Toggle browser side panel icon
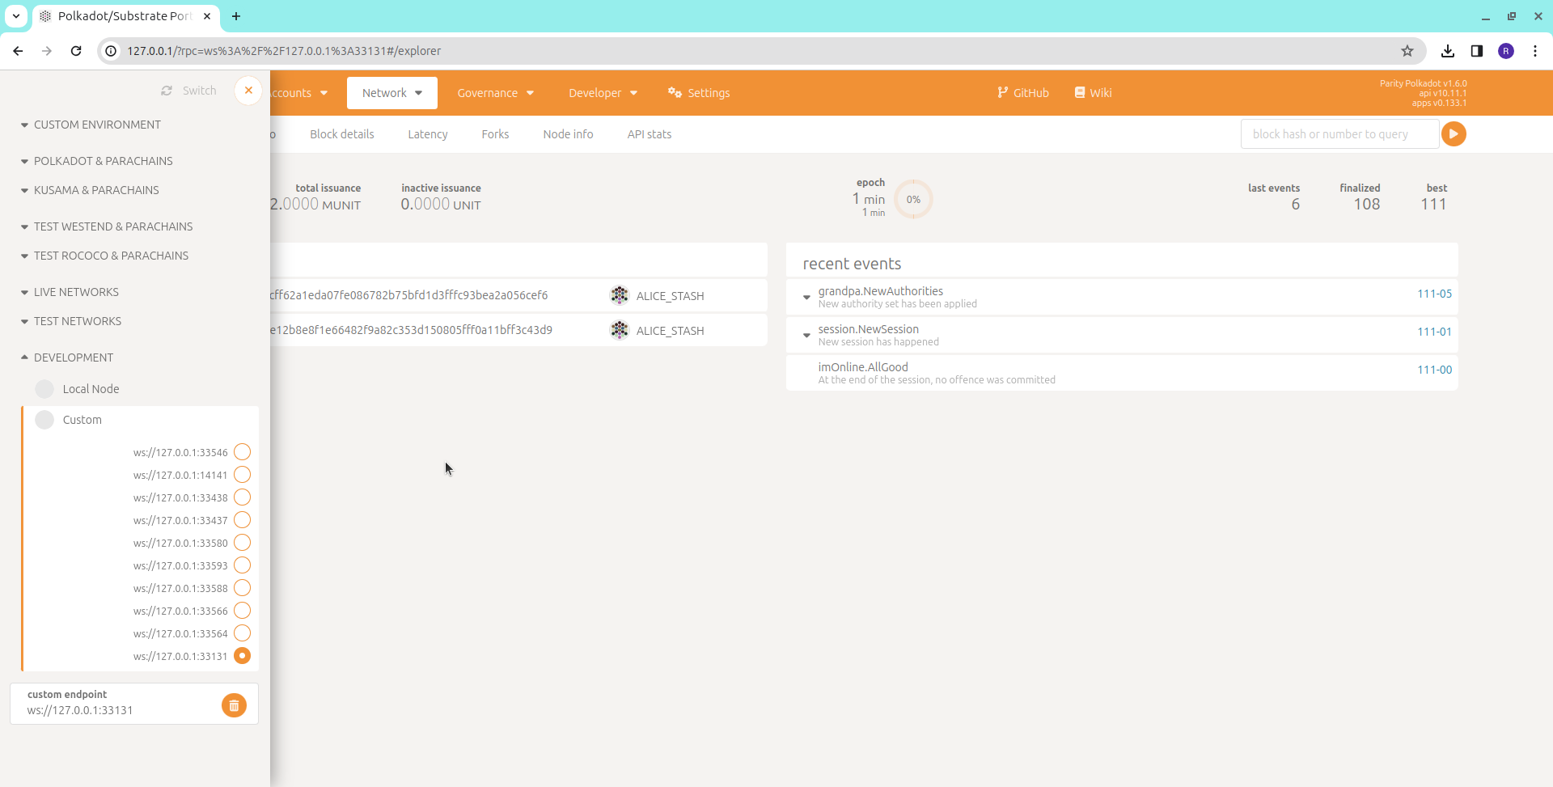Image resolution: width=1553 pixels, height=787 pixels. coord(1477,51)
